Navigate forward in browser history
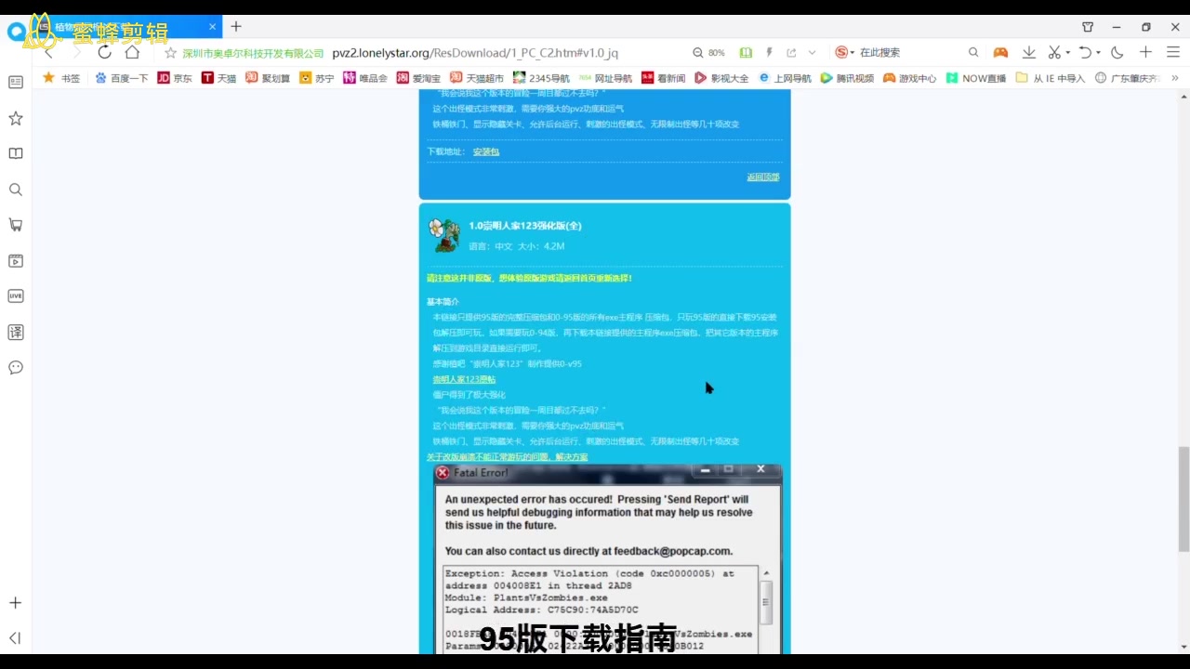1190x669 pixels. tap(76, 52)
